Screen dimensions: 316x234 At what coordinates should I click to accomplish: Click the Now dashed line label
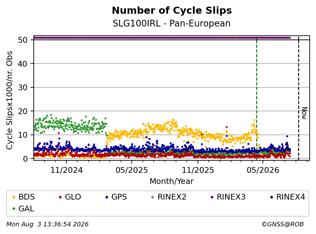pyautogui.click(x=304, y=113)
